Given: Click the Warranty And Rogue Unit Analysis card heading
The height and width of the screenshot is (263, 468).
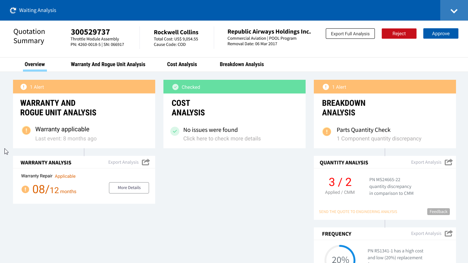Looking at the screenshot, I should coord(58,108).
